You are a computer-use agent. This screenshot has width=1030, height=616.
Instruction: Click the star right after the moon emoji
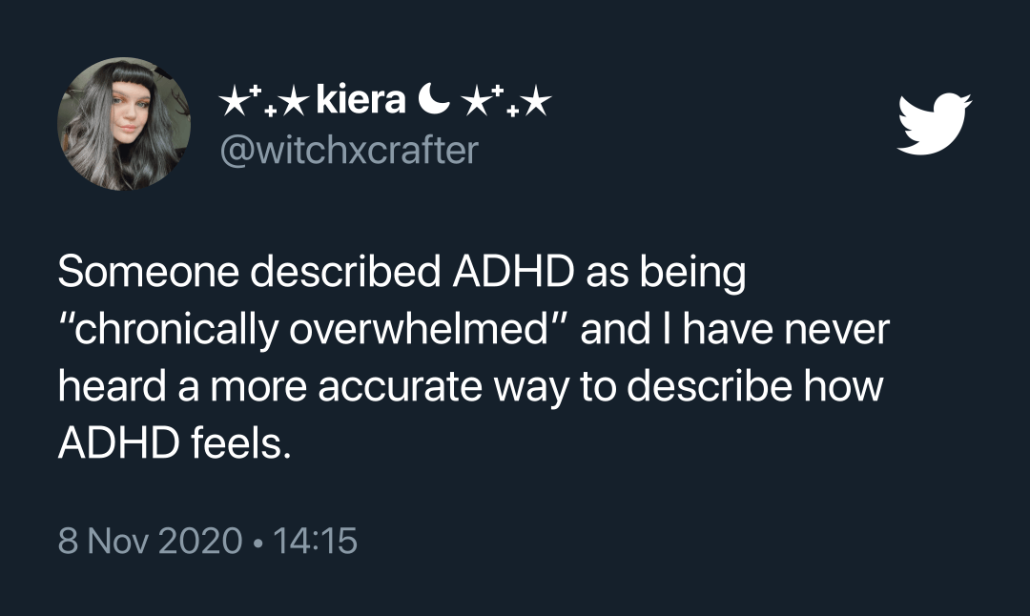click(474, 102)
